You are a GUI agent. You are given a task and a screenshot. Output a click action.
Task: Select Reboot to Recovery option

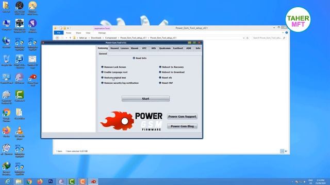click(x=171, y=67)
